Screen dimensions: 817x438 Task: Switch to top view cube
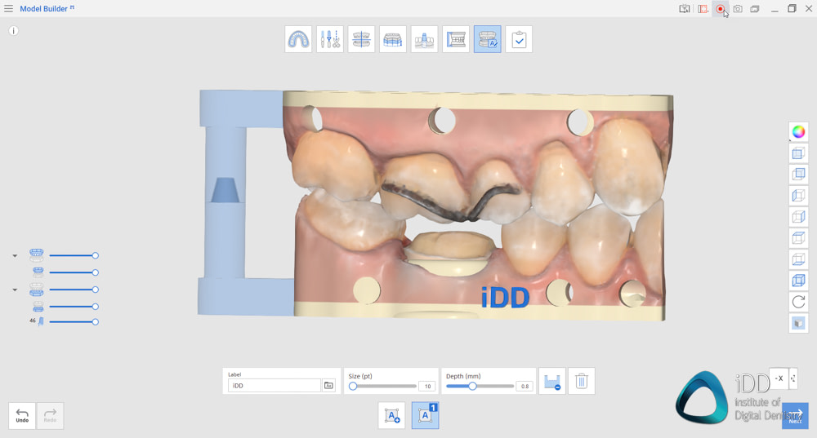point(798,238)
